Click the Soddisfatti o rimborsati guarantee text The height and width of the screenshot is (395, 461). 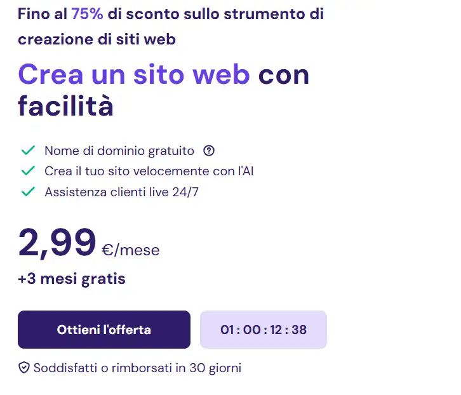137,368
